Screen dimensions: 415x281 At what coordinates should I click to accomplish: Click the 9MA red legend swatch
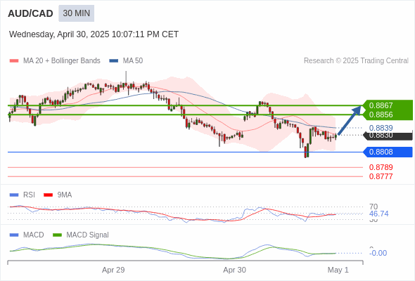(x=48, y=195)
